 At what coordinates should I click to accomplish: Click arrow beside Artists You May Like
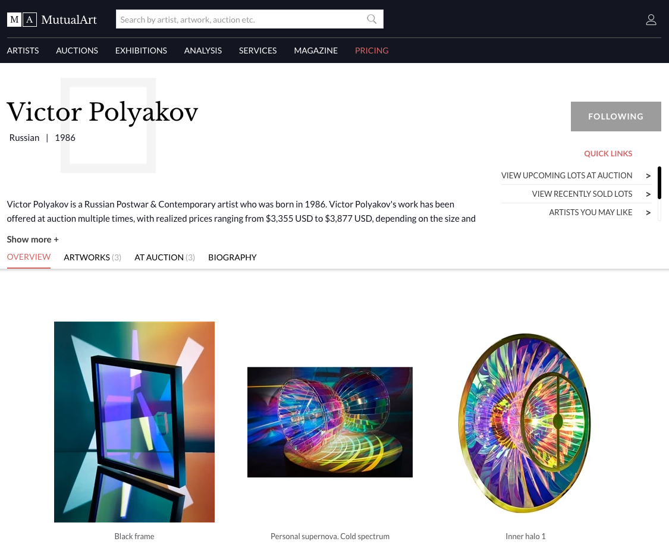[648, 212]
